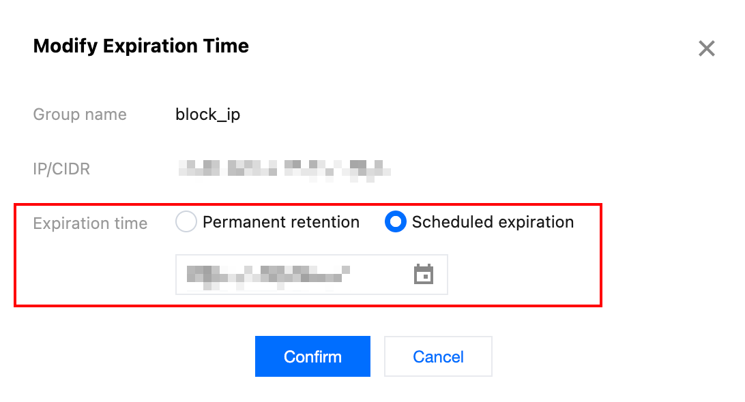Click the block_ip group name value
Viewport: 745px width, 402px height.
[207, 114]
